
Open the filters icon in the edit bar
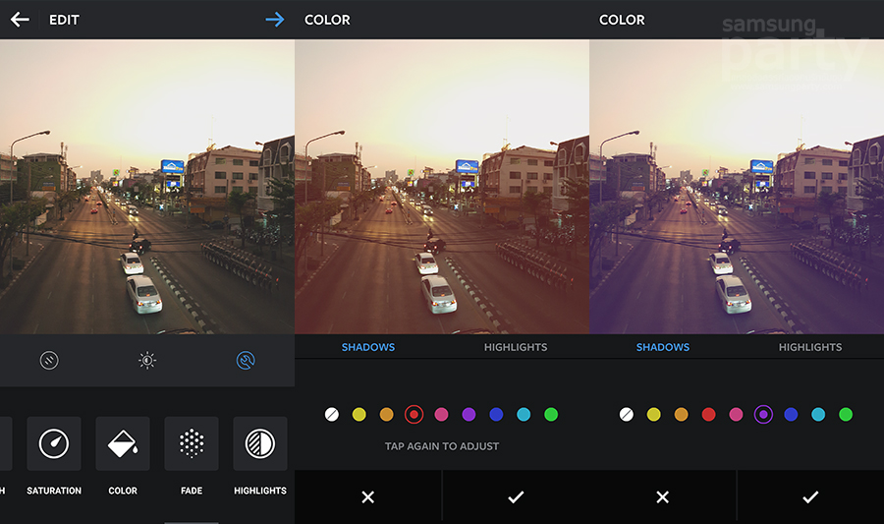coord(49,361)
